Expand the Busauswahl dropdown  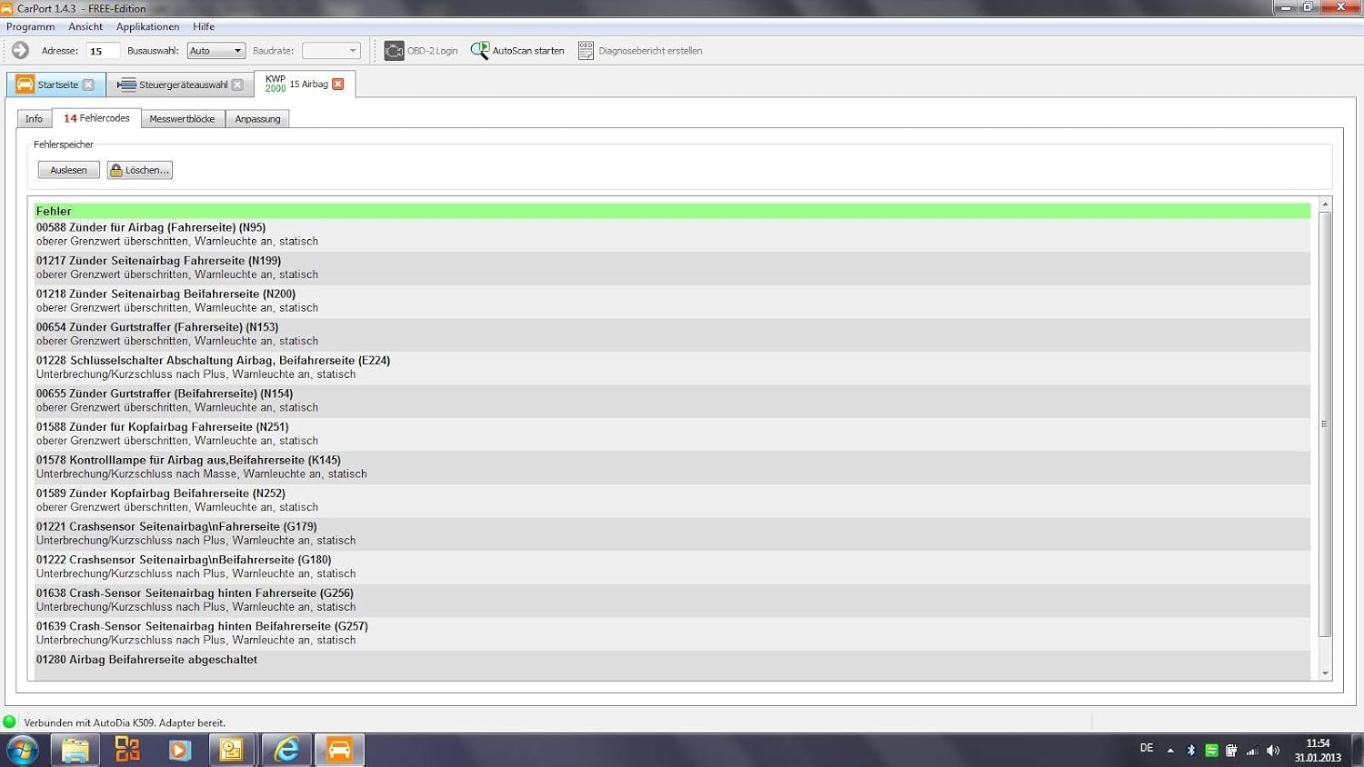(x=237, y=51)
